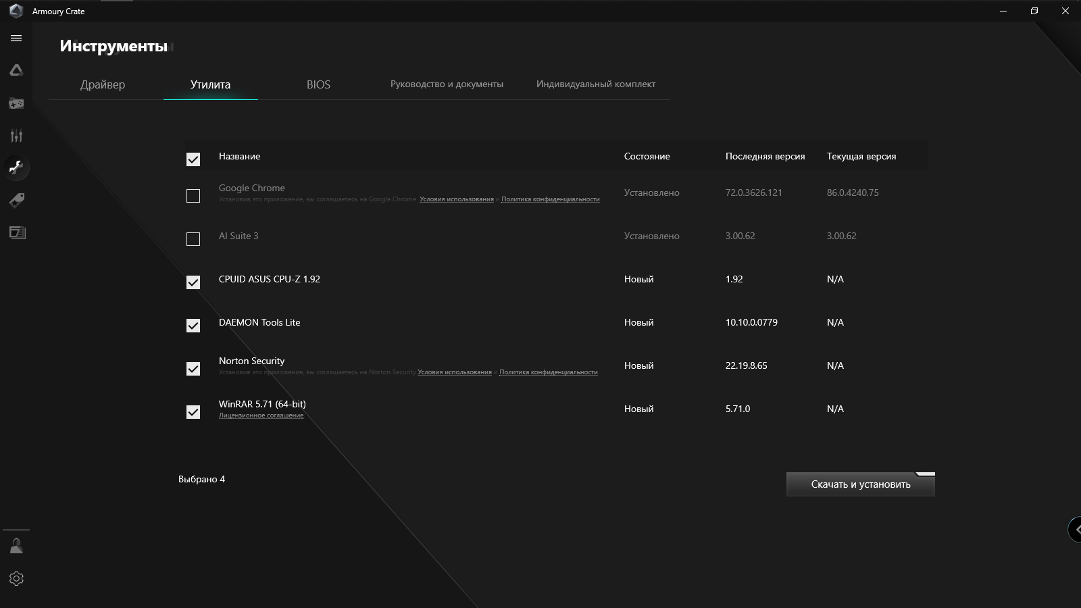This screenshot has width=1081, height=608.
Task: Open WinRAR Лицензионное соглашение link
Action: (x=261, y=415)
